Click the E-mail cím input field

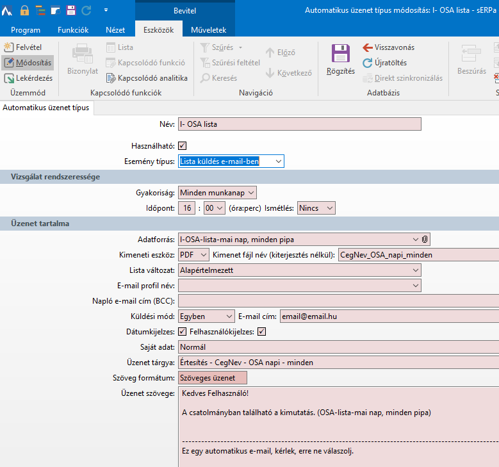(x=388, y=316)
